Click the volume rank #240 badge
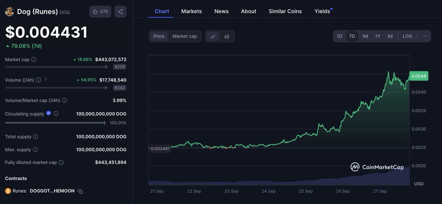Screen dimensions: 442x204 click(120, 88)
